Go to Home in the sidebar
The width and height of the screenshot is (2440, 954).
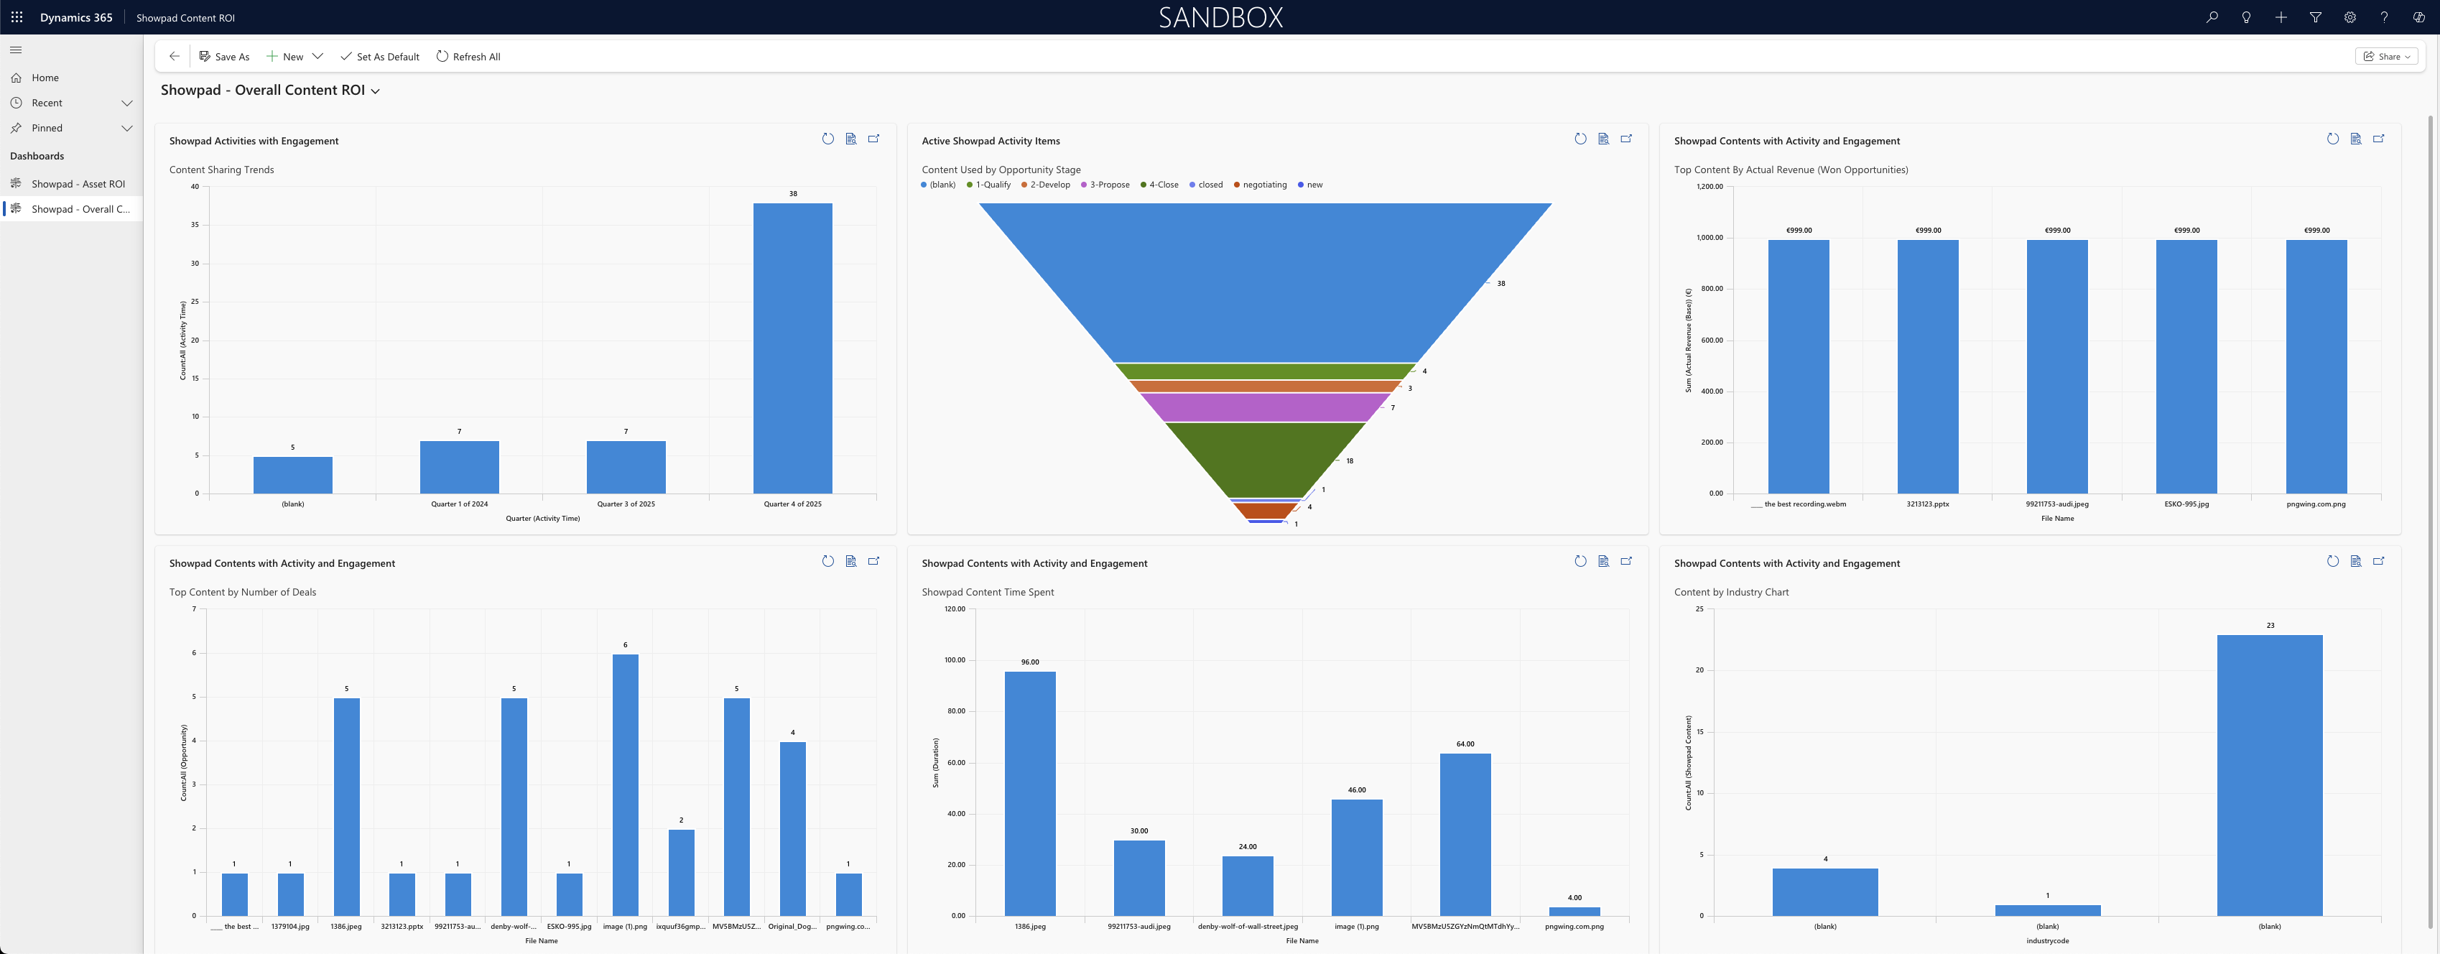(45, 78)
